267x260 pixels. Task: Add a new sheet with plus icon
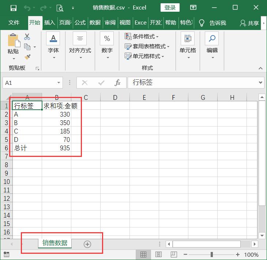coord(87,244)
